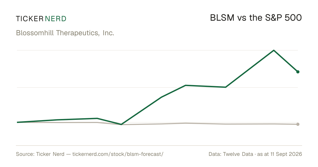Click the green line's low point just before final climb
The image size is (318, 167).
[x=225, y=87]
